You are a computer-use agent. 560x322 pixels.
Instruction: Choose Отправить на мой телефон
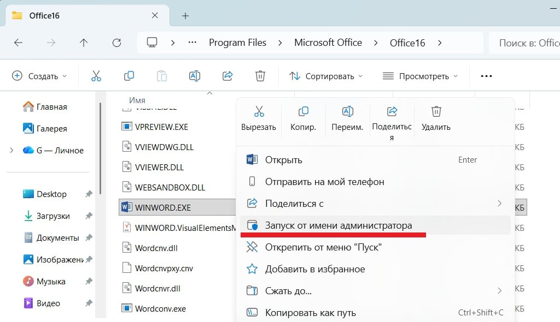(375, 182)
